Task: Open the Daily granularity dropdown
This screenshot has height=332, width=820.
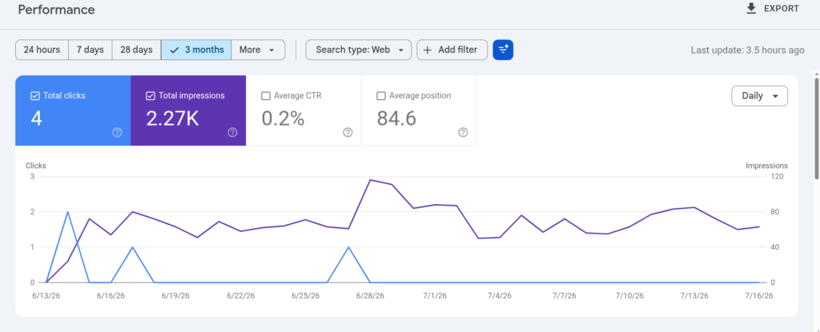Action: (x=759, y=96)
